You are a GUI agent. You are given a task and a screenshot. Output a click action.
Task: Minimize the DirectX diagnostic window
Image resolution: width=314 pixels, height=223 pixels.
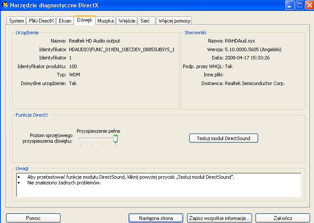click(290, 5)
